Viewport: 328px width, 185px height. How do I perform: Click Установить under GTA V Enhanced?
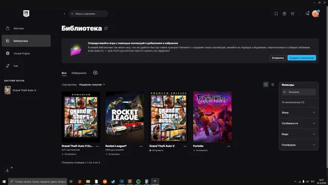(x=69, y=154)
